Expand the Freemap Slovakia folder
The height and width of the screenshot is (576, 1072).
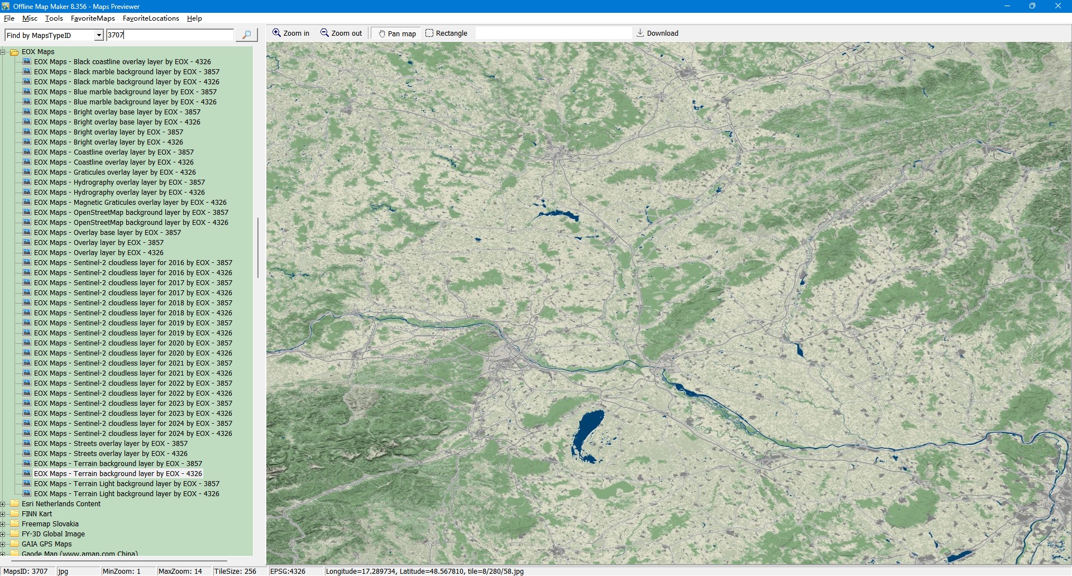[3, 524]
